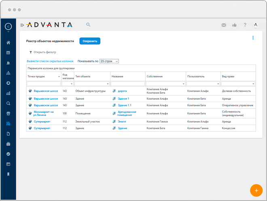Click the Перенесите колонки для группировки area
Viewport: 267px width, 201px height.
(141, 68)
